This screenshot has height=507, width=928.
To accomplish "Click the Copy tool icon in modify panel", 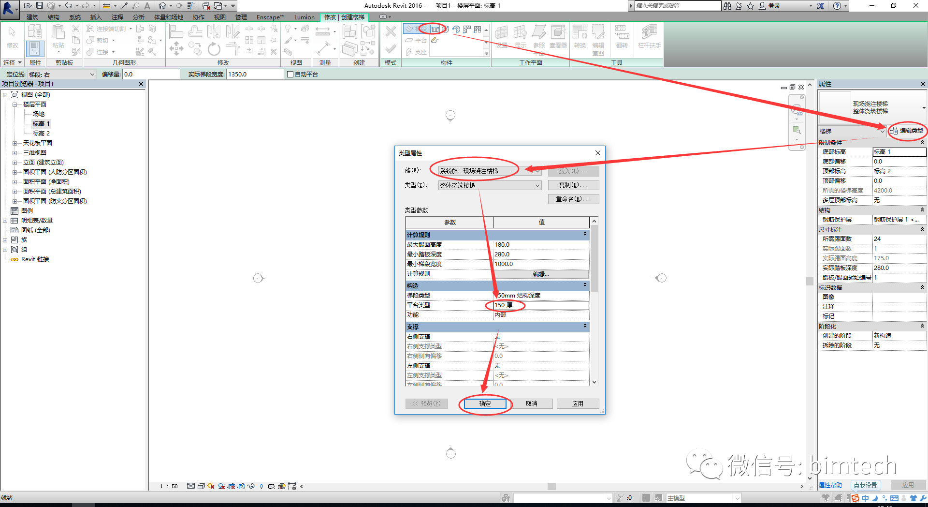I will point(195,49).
